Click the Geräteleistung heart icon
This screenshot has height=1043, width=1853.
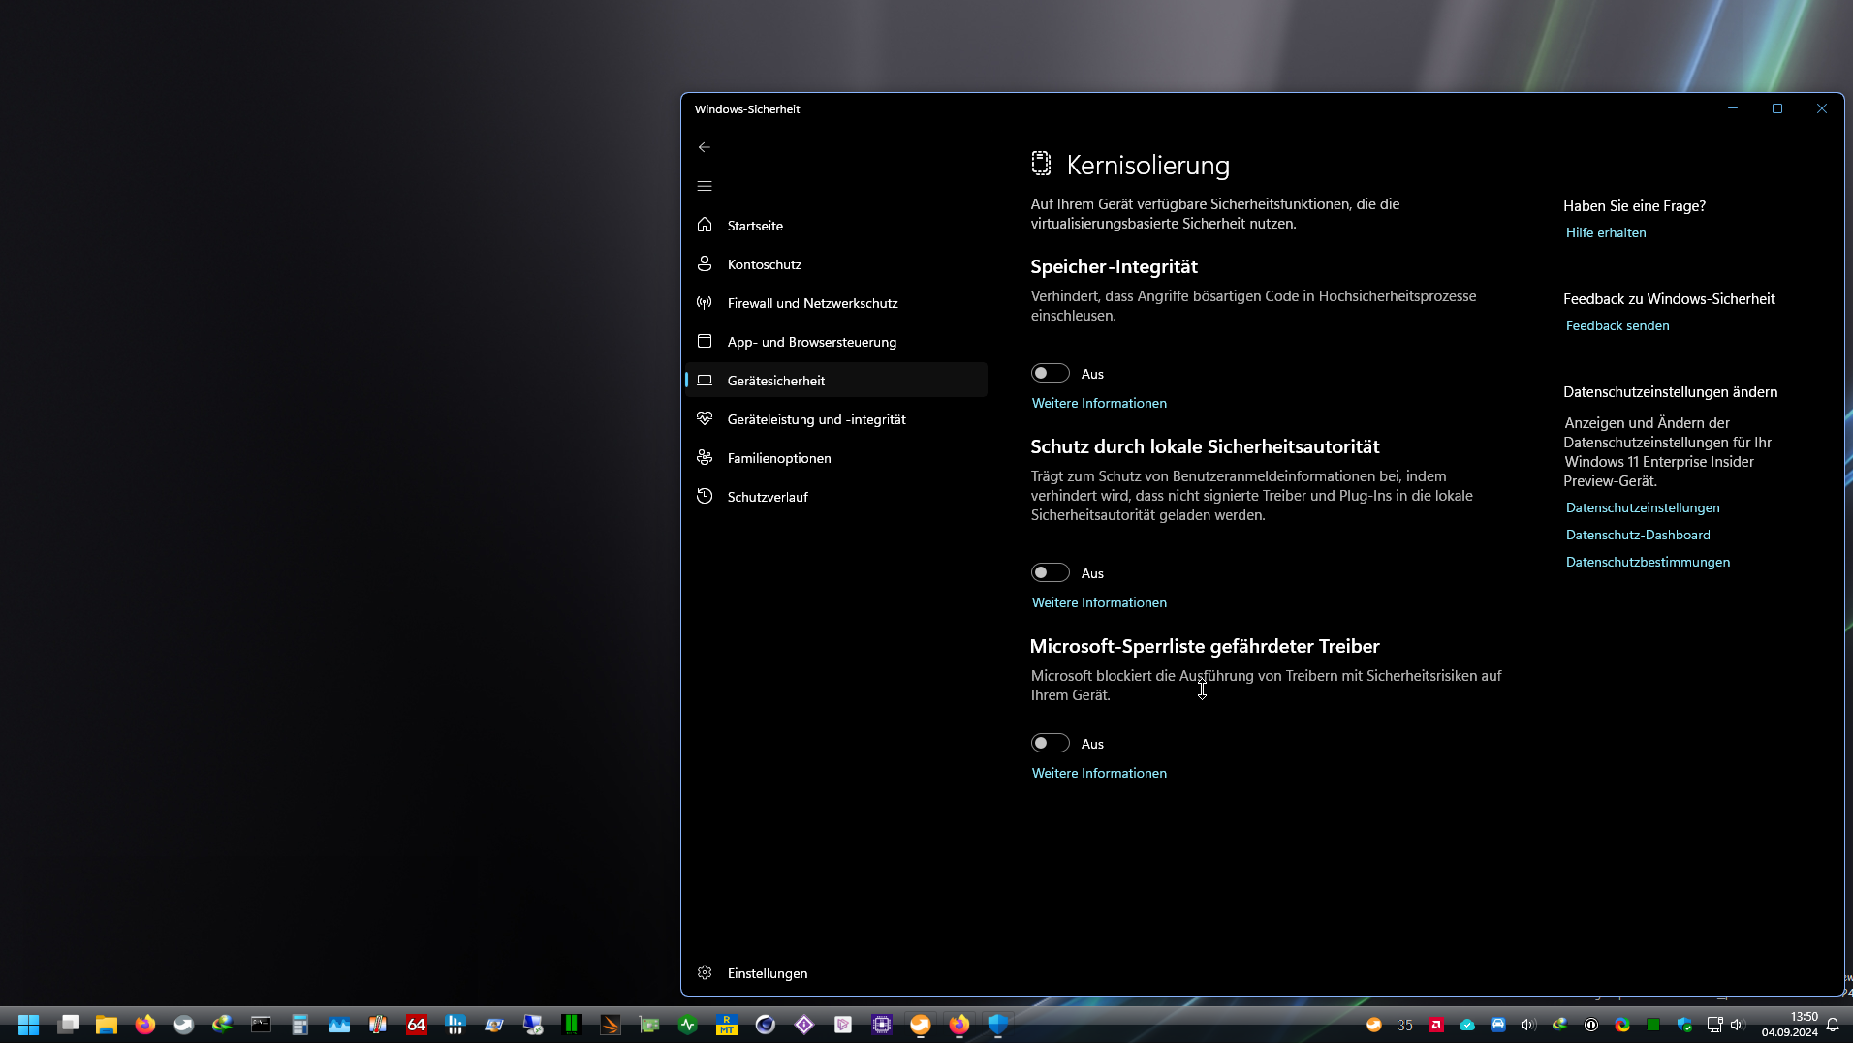pyautogui.click(x=705, y=418)
